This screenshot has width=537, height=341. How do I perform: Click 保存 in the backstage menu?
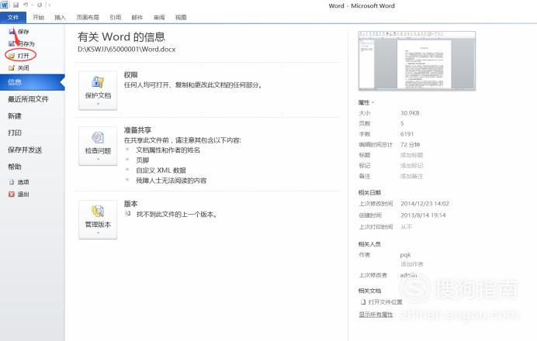coord(19,32)
